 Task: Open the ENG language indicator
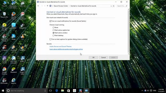(155, 91)
